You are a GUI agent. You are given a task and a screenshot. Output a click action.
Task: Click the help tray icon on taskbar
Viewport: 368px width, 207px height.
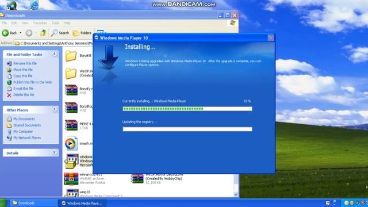328,203
